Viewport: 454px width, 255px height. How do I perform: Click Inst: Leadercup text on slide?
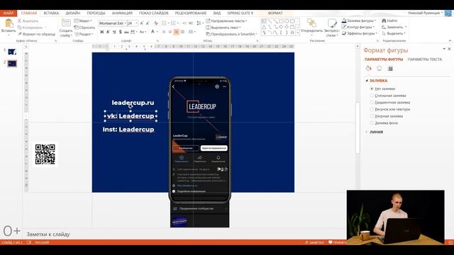(128, 130)
